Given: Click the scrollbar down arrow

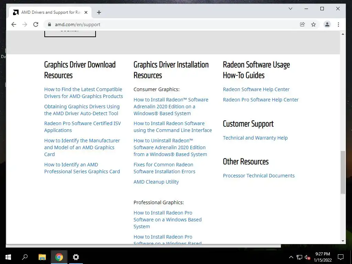Looking at the screenshot, I should (343, 241).
